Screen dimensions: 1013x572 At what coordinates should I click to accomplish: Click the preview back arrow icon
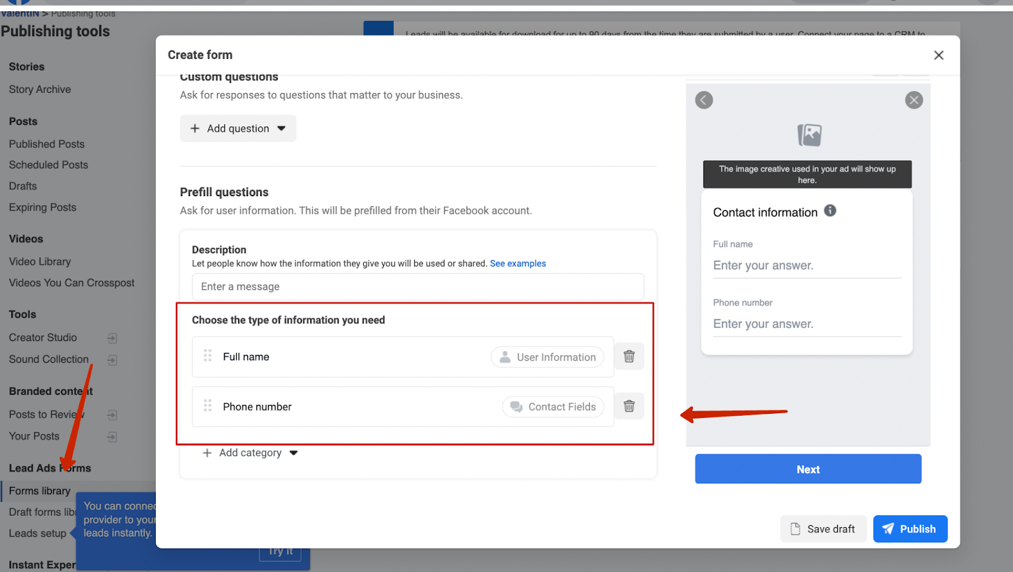point(704,100)
